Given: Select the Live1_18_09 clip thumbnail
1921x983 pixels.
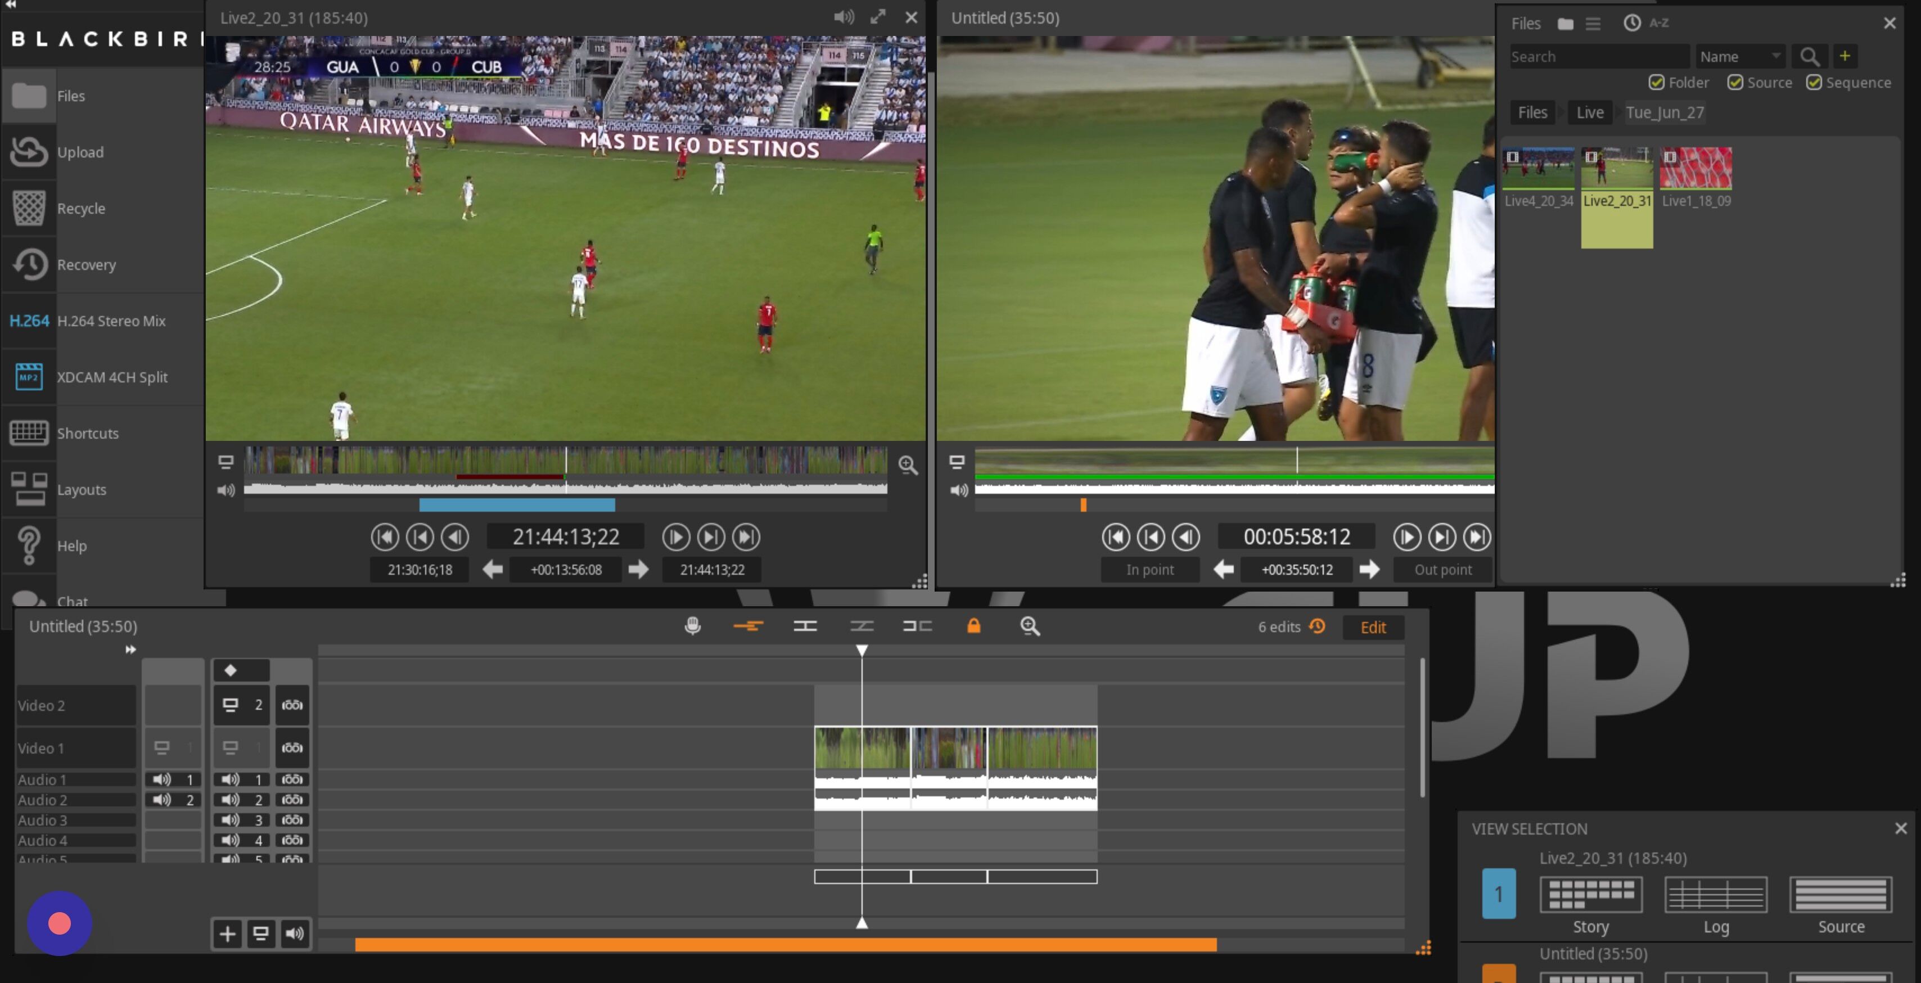Looking at the screenshot, I should [x=1696, y=169].
